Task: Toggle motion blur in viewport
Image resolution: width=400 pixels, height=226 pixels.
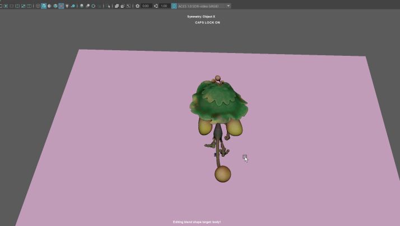Action: tap(87, 6)
